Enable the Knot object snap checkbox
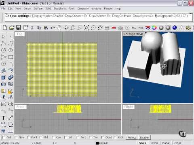 (x=115, y=137)
